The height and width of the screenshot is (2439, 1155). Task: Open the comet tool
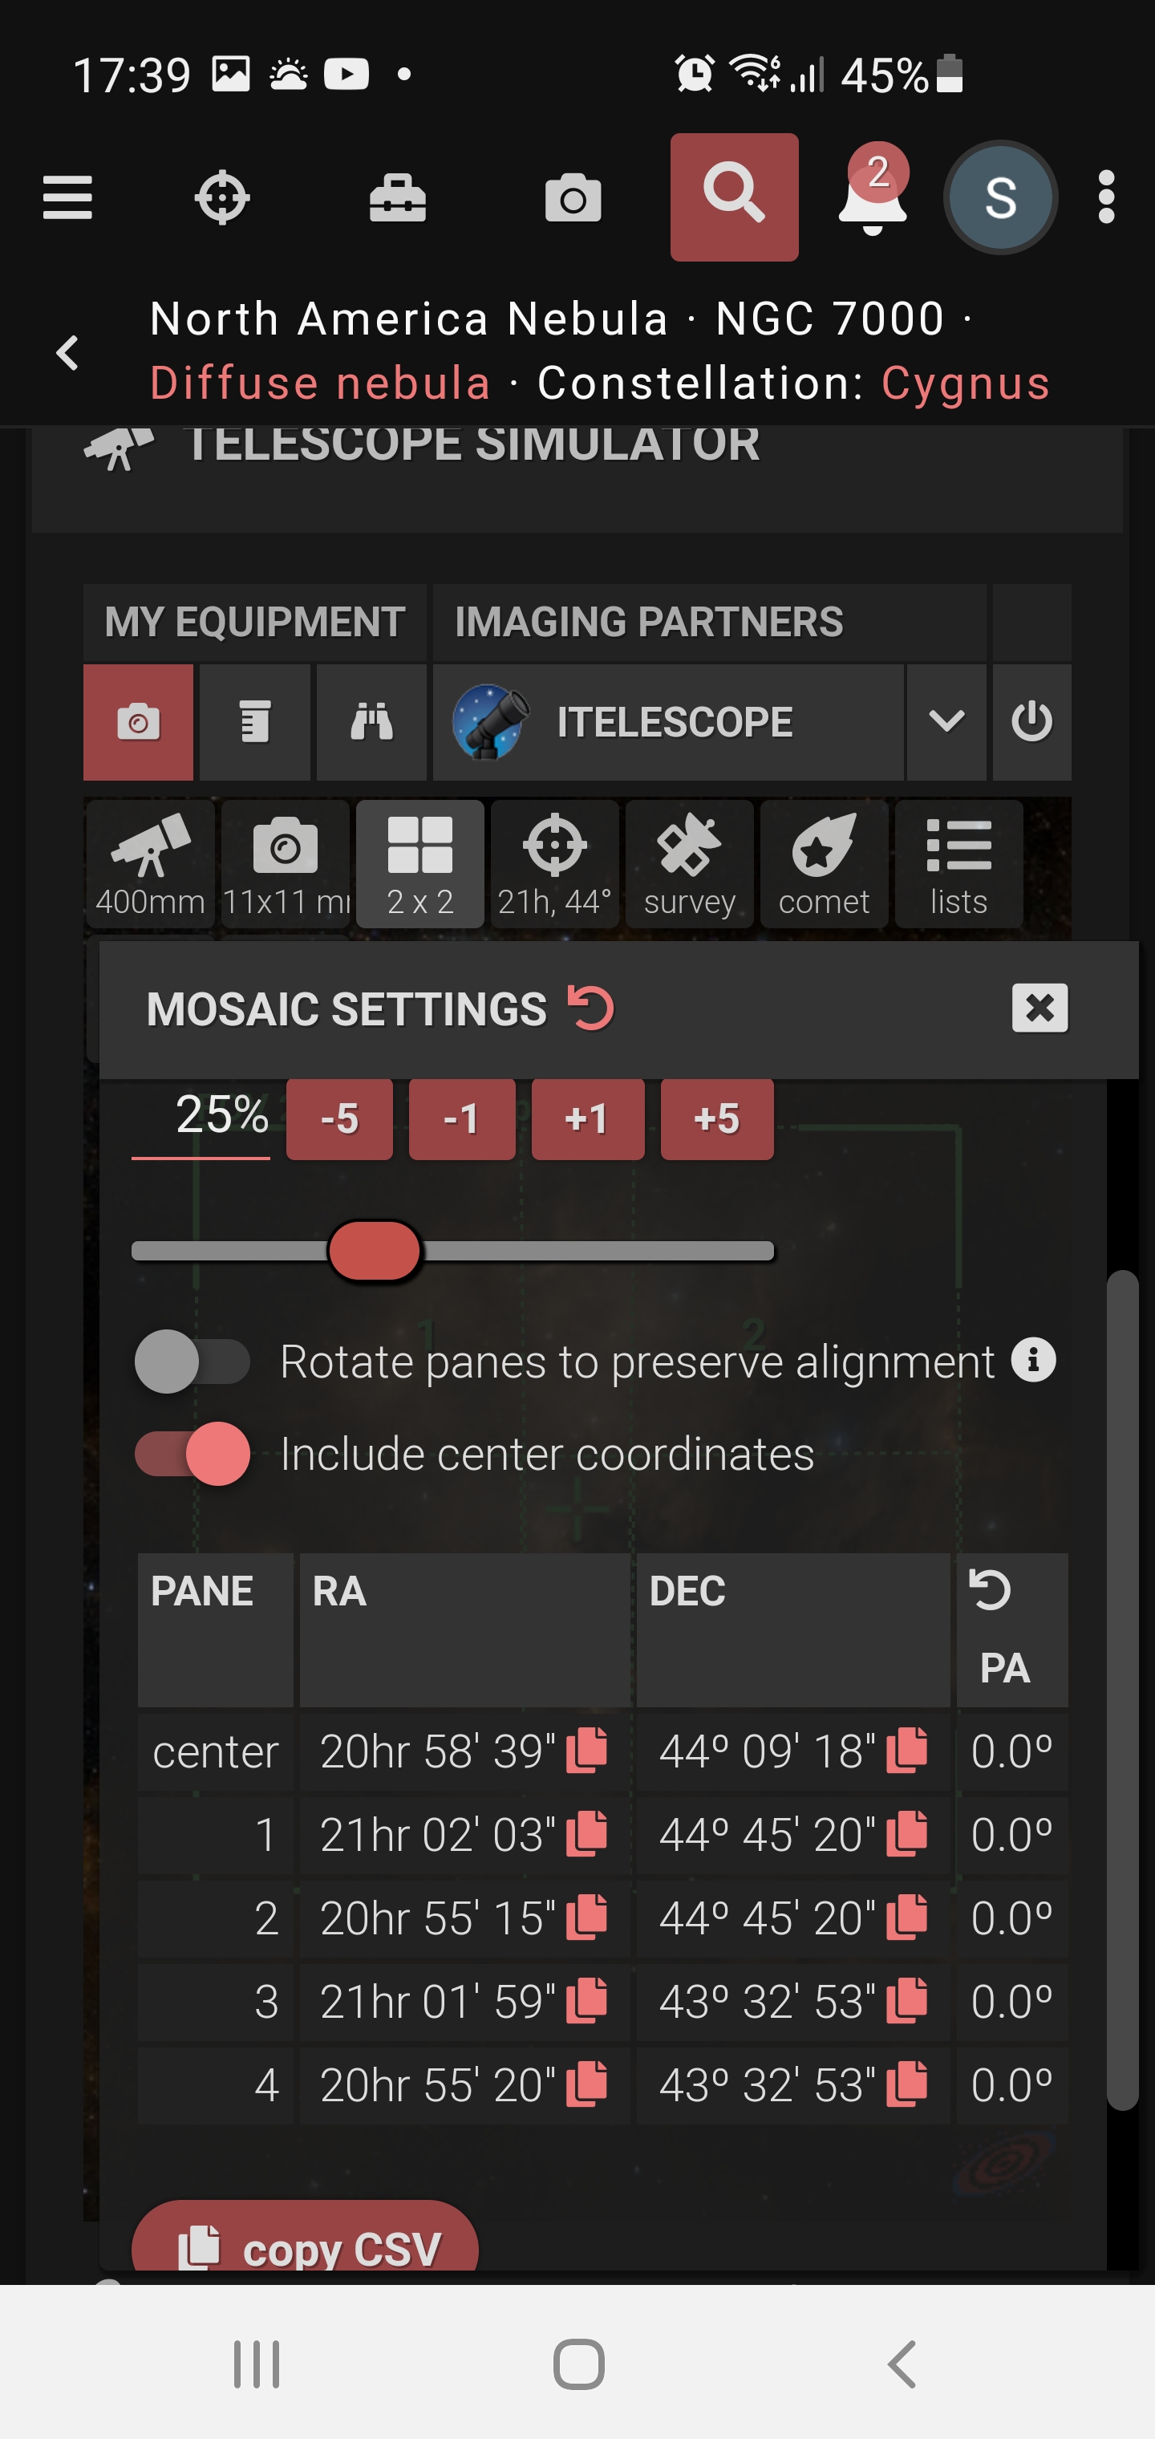(823, 863)
